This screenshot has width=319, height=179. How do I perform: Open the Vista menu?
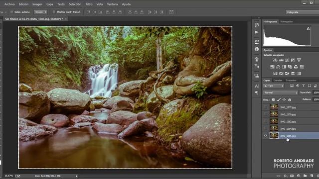coord(100,4)
